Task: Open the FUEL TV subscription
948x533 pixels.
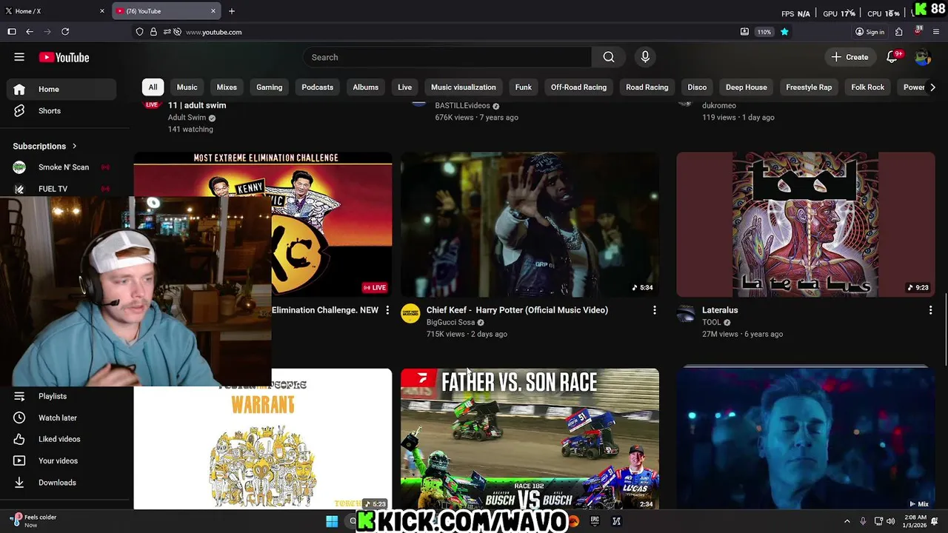Action: point(62,189)
